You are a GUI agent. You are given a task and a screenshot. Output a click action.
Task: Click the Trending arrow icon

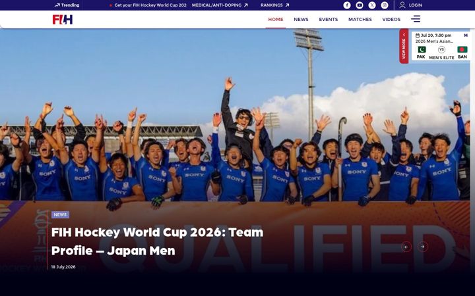pos(57,5)
